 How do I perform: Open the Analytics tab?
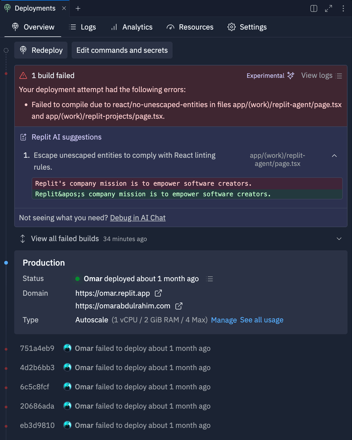coord(132,27)
